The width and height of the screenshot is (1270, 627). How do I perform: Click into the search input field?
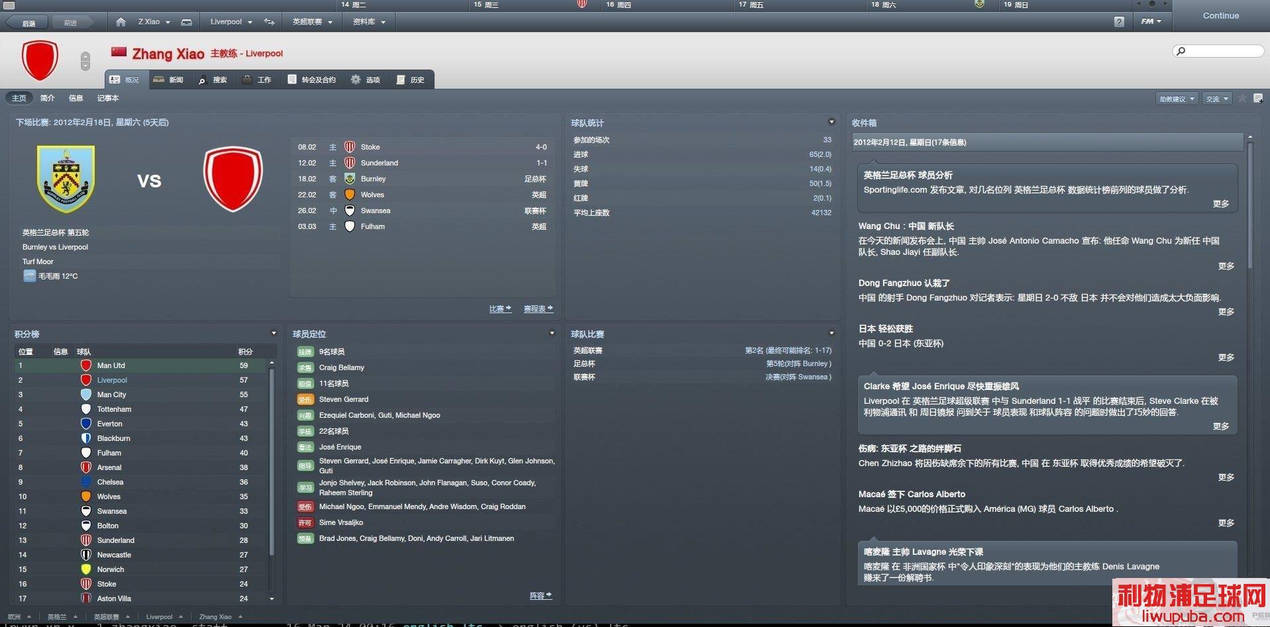point(1218,51)
